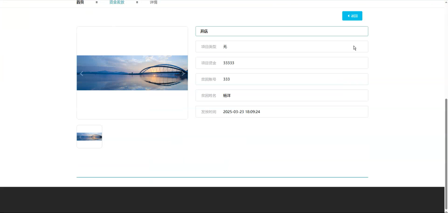Click the 贫困账号 row showing 333

[282, 79]
